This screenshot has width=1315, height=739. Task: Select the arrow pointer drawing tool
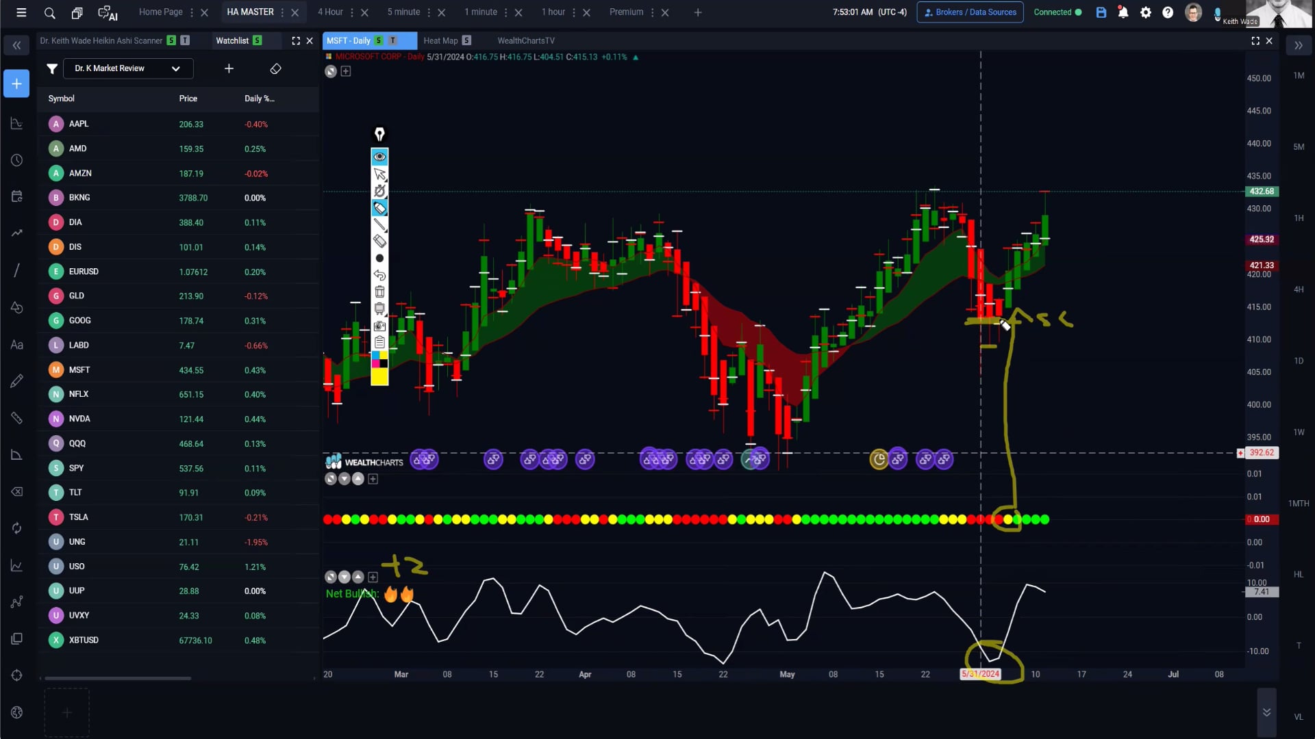[x=379, y=174]
